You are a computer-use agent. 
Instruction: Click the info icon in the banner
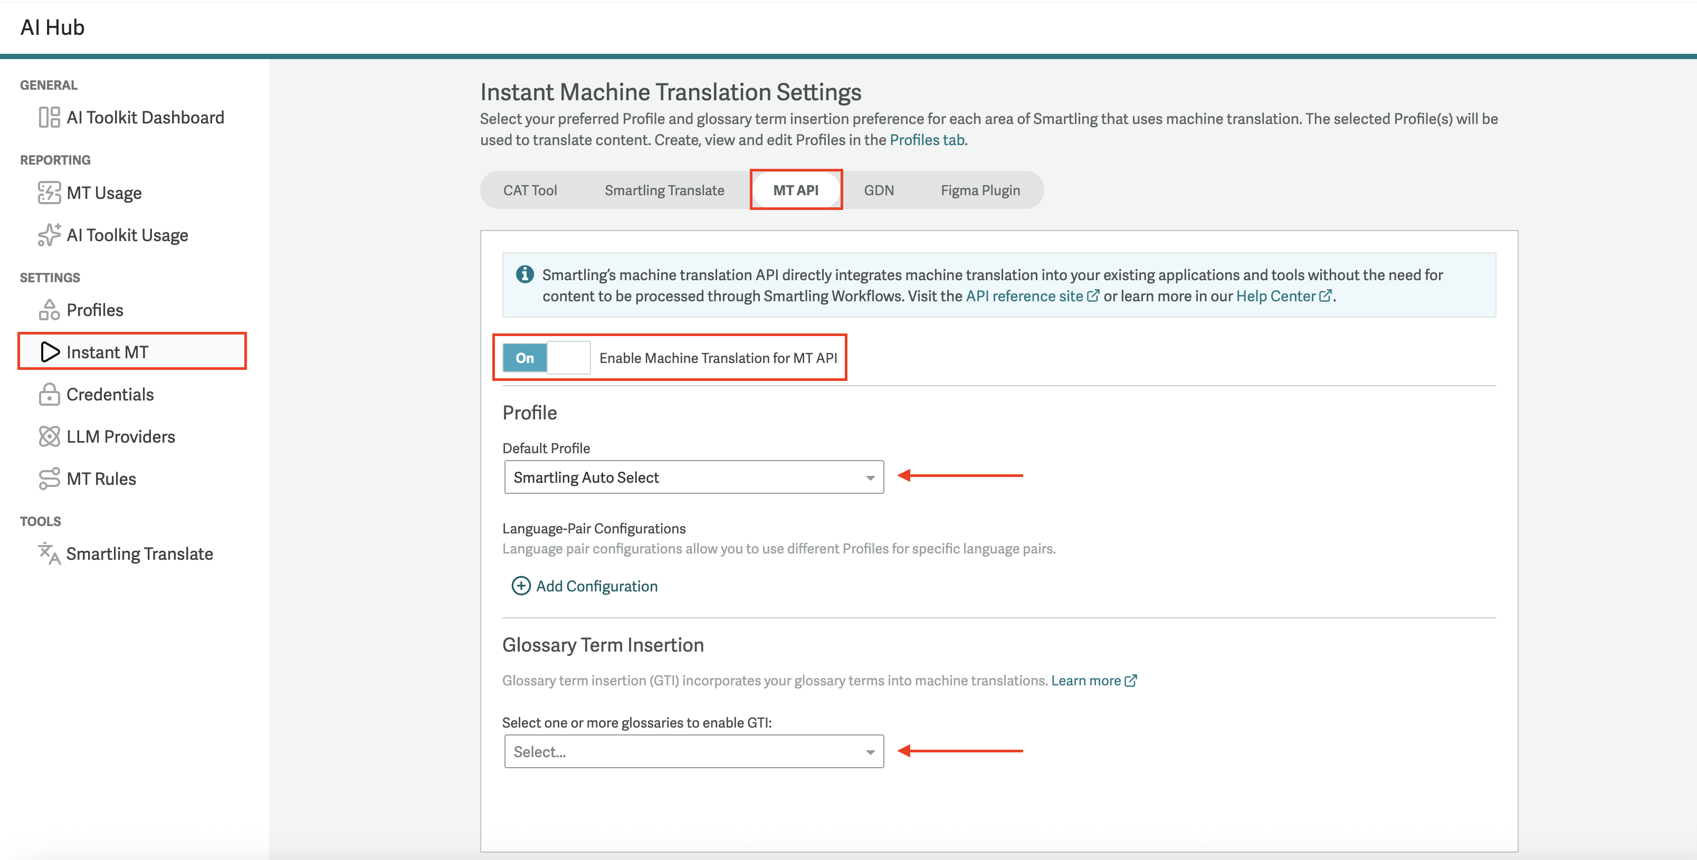click(525, 274)
